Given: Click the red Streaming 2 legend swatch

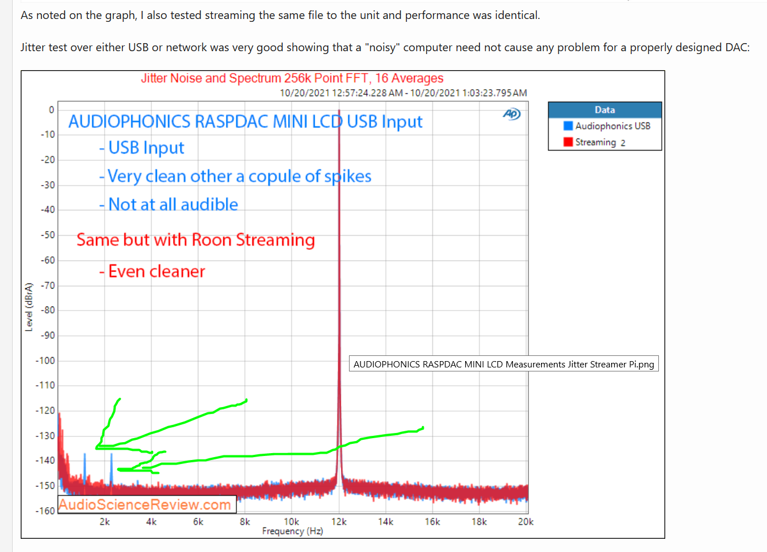Looking at the screenshot, I should [x=568, y=142].
